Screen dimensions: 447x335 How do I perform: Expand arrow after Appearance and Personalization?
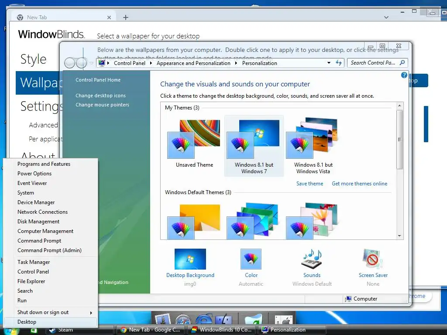236,63
